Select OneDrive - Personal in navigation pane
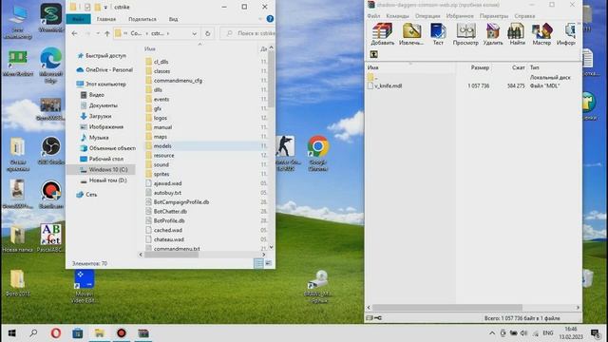Viewport: 608px width, 342px height. click(x=109, y=69)
